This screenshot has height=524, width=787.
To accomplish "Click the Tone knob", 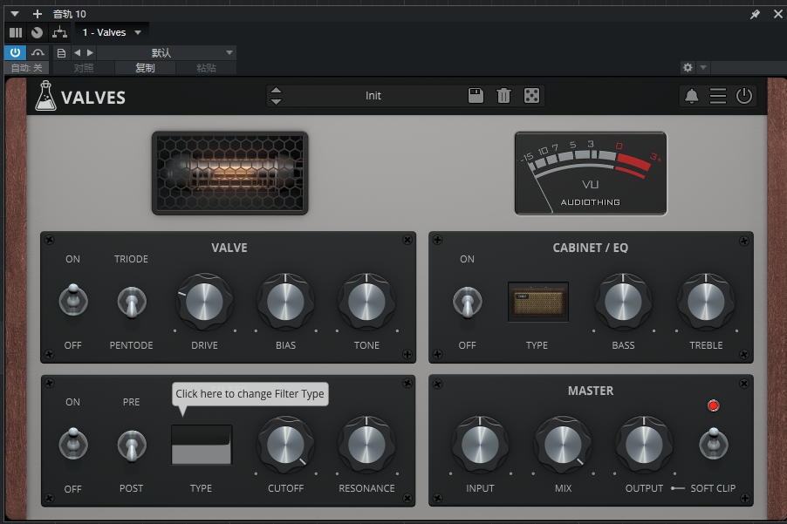I will point(366,303).
